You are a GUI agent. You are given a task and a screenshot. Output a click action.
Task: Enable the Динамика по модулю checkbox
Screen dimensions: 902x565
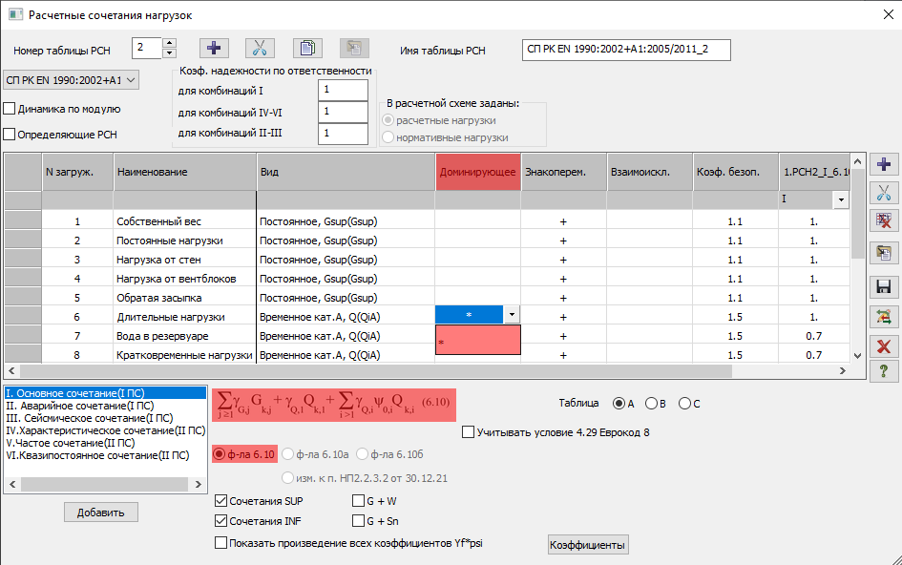10,109
